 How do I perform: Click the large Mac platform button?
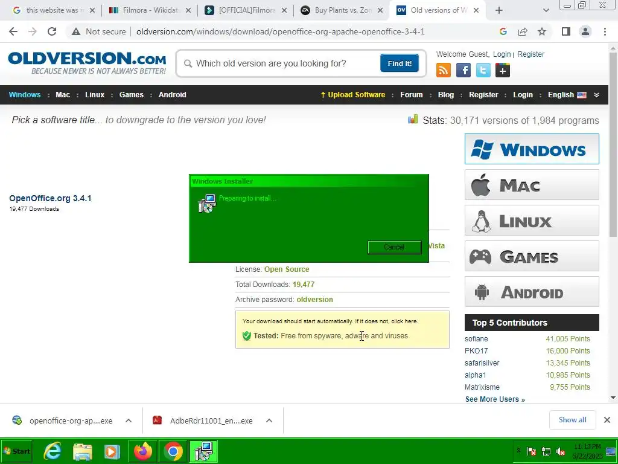click(x=532, y=185)
